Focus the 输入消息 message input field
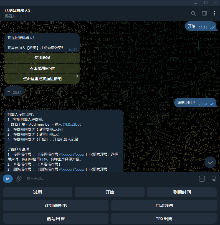Viewport: 220px width, 225px height. [x=110, y=178]
